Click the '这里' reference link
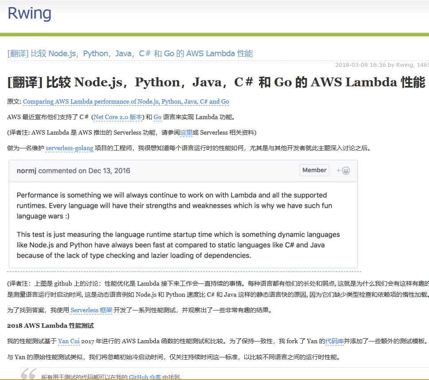429x380 pixels. (x=186, y=132)
